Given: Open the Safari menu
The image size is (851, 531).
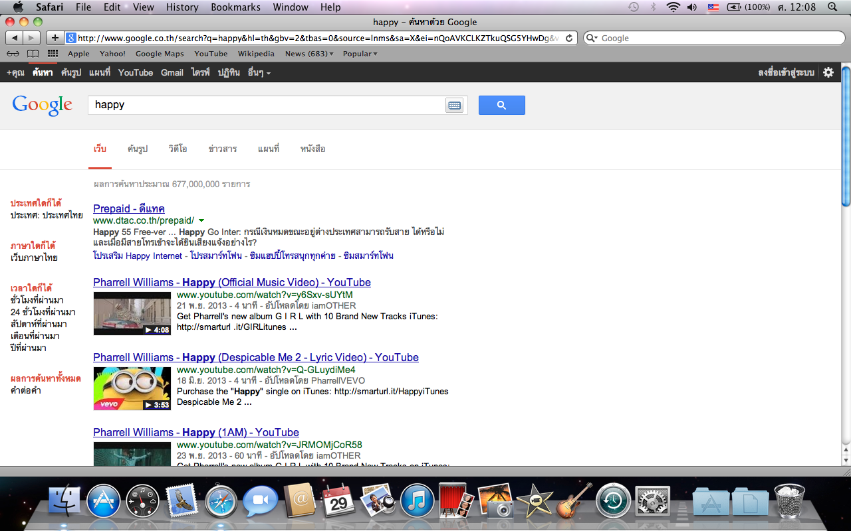Looking at the screenshot, I should tap(49, 7).
